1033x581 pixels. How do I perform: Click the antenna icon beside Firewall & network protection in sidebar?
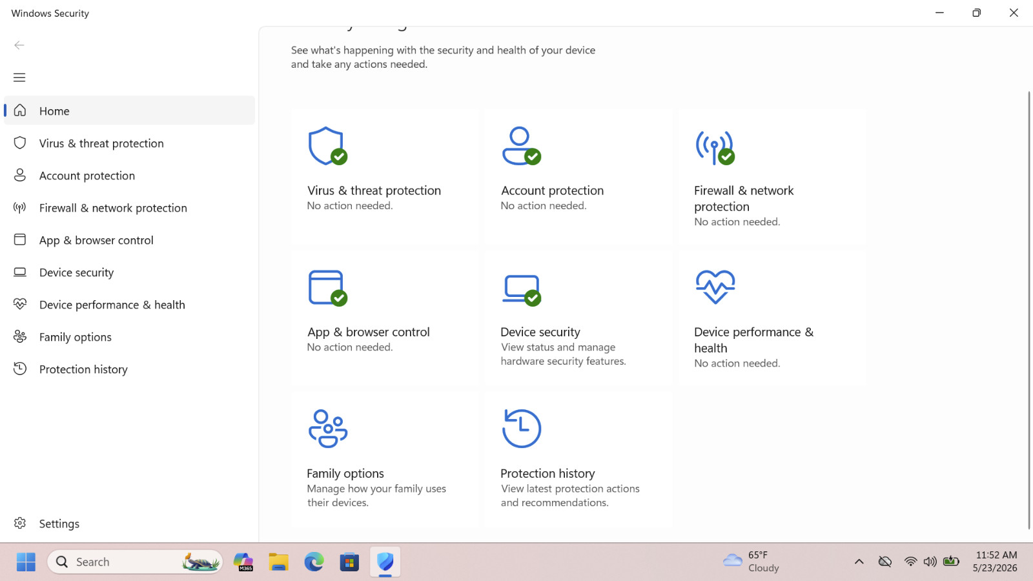tap(20, 207)
